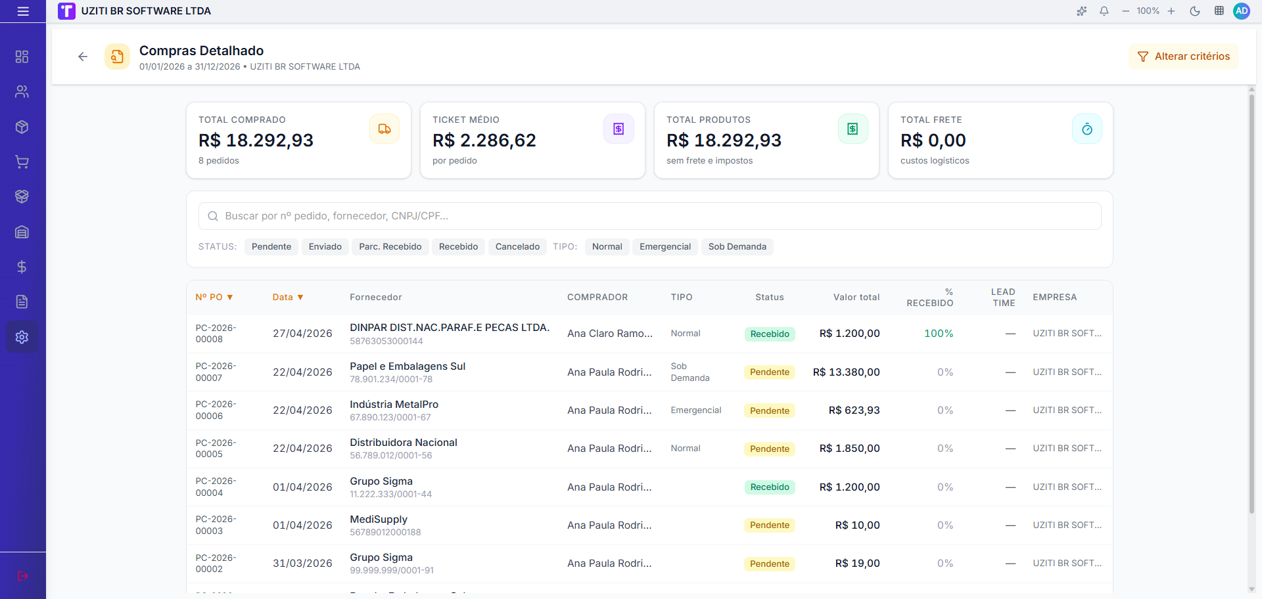Select supplier Papel e Embalagens Sul
1262x599 pixels.
(x=408, y=366)
